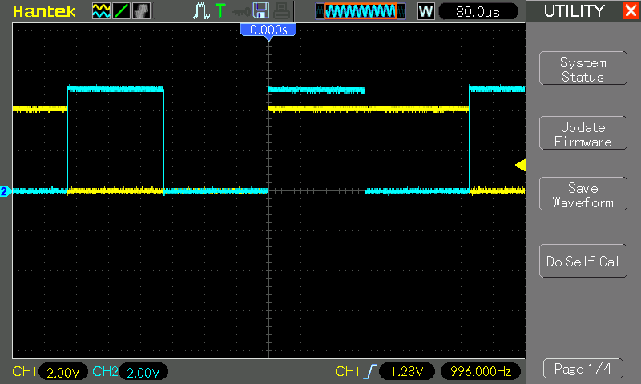Screen dimensions: 641x384
Task: Open System Status from the utility menu
Action: pos(583,70)
